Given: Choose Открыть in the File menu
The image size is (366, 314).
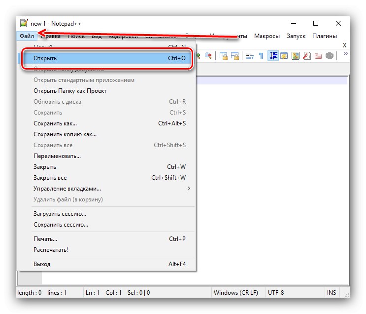Looking at the screenshot, I should 107,58.
